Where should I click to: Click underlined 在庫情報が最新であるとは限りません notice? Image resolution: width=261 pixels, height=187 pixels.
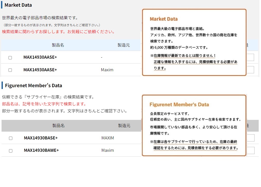click(x=185, y=56)
